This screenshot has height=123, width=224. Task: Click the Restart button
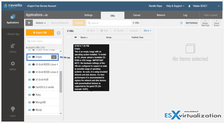(119, 31)
